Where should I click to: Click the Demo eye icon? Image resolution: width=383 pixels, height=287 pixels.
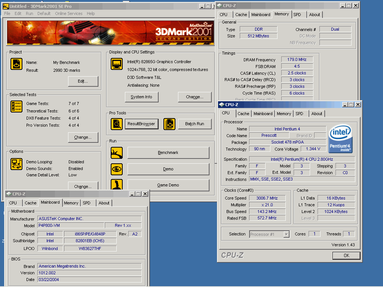pyautogui.click(x=117, y=169)
